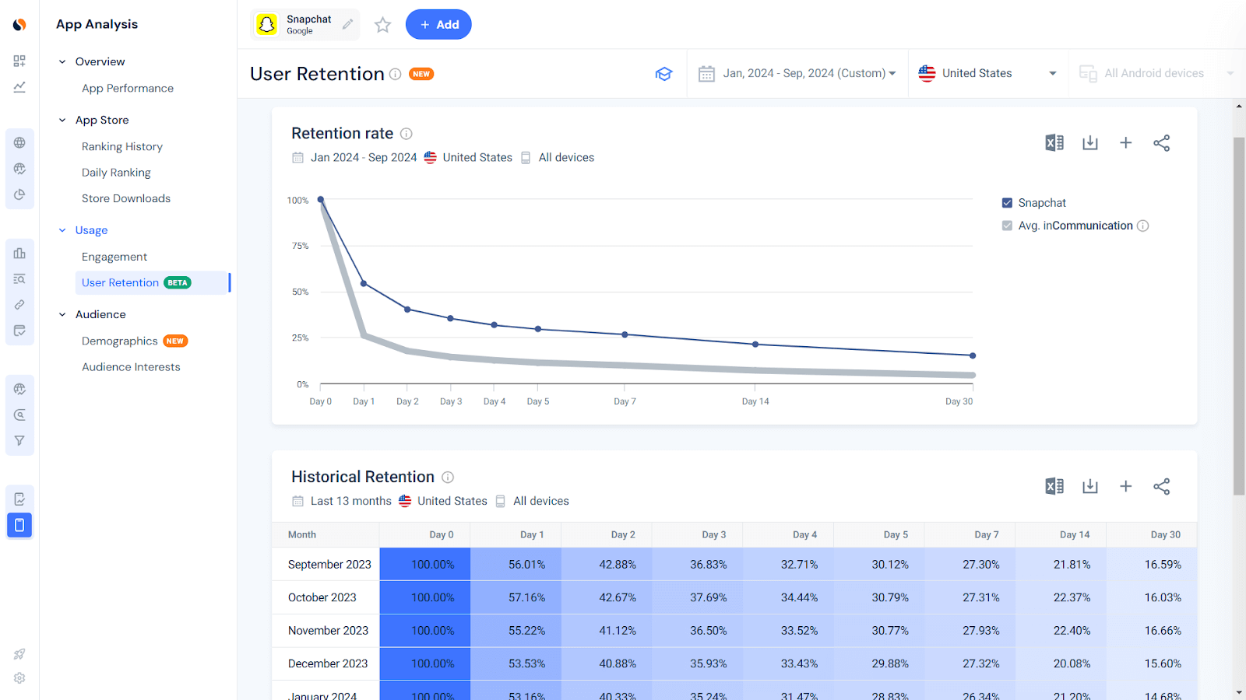Open the Demographics section

(x=120, y=341)
